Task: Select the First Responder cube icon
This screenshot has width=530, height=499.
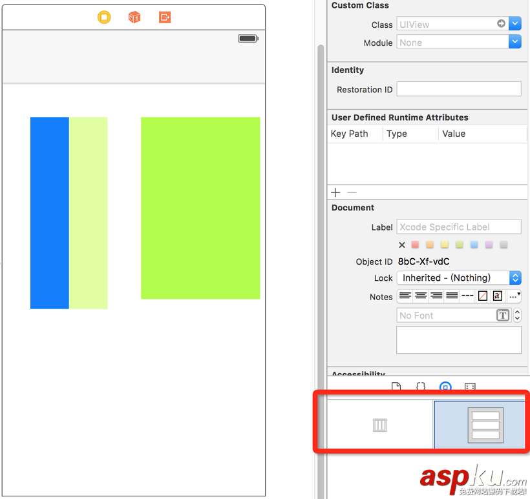Action: (134, 17)
